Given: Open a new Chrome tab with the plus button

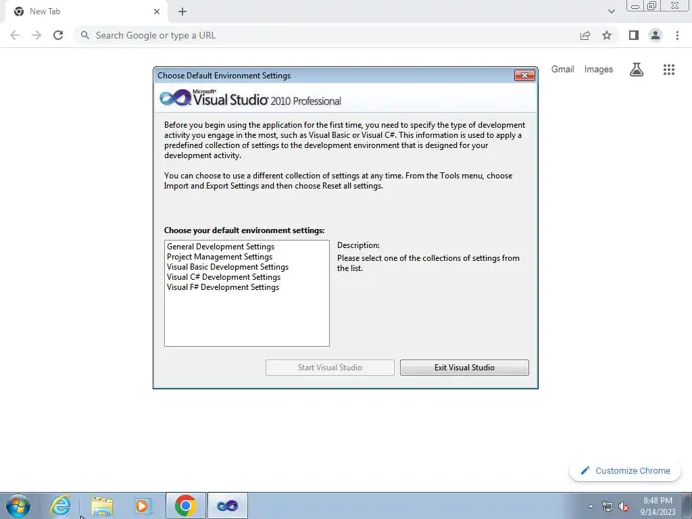Looking at the screenshot, I should click(x=182, y=11).
